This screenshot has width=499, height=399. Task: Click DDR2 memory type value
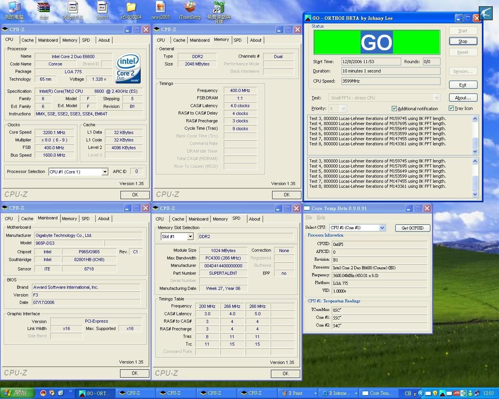click(197, 56)
